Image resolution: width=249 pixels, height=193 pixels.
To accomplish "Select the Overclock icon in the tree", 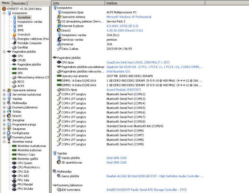I will 15,34.
